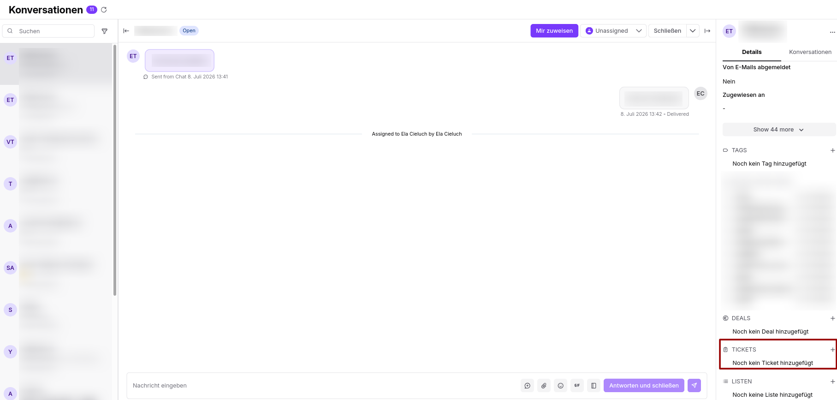Attach a file with the paperclip icon

click(x=544, y=386)
